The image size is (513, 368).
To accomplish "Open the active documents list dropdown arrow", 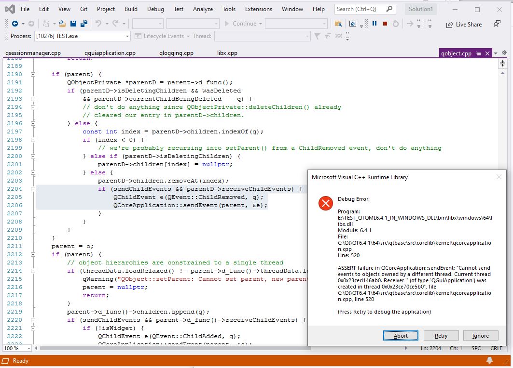I will tap(496, 53).
